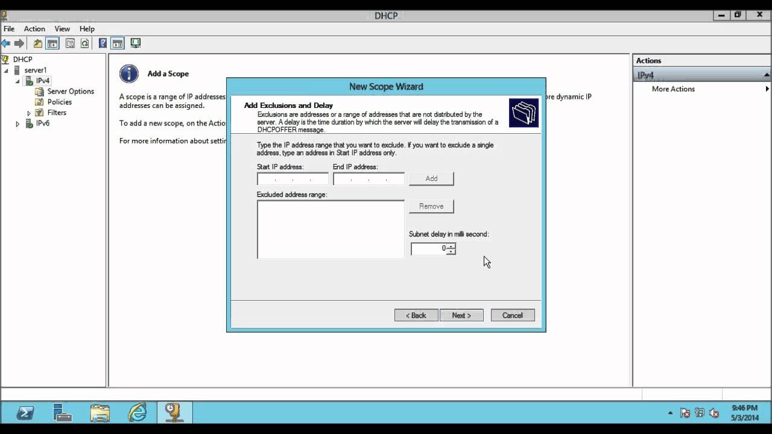Collapse the IPv4 tree node
Viewport: 772px width, 434px height.
coord(17,81)
